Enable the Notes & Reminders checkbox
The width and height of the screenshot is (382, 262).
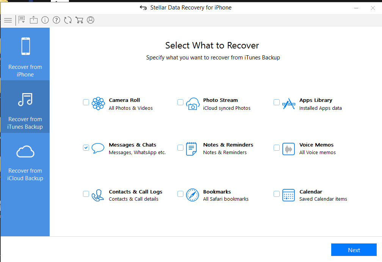point(180,148)
